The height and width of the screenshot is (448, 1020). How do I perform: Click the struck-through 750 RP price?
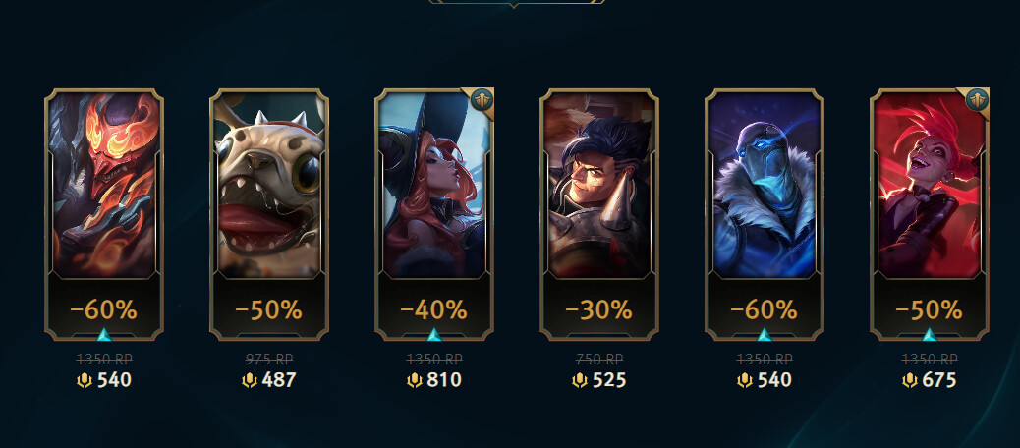(x=599, y=359)
